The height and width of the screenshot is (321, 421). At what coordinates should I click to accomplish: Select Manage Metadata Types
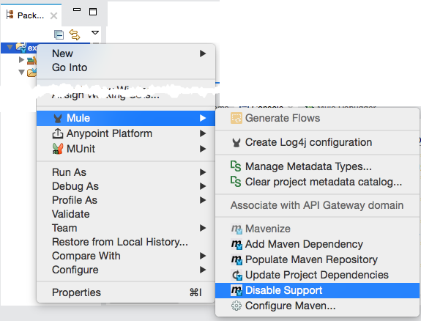[317, 166]
